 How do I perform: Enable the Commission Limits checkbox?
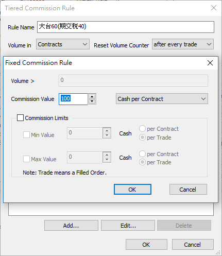pyautogui.click(x=20, y=118)
